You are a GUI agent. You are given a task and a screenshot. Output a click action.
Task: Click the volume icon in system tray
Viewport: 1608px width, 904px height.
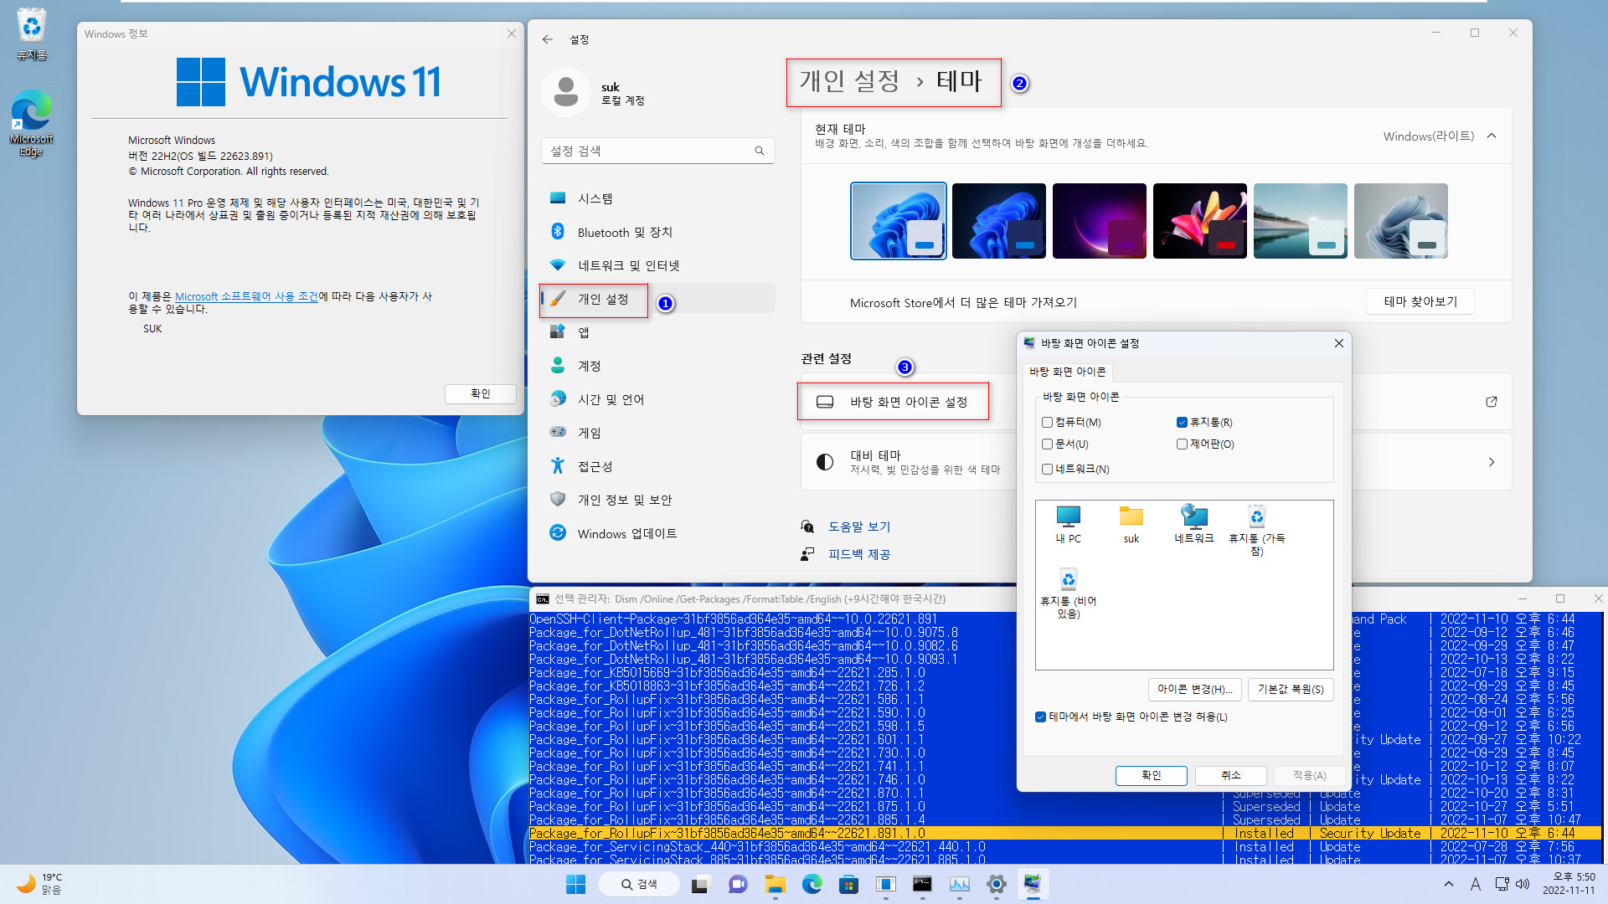pos(1523,884)
